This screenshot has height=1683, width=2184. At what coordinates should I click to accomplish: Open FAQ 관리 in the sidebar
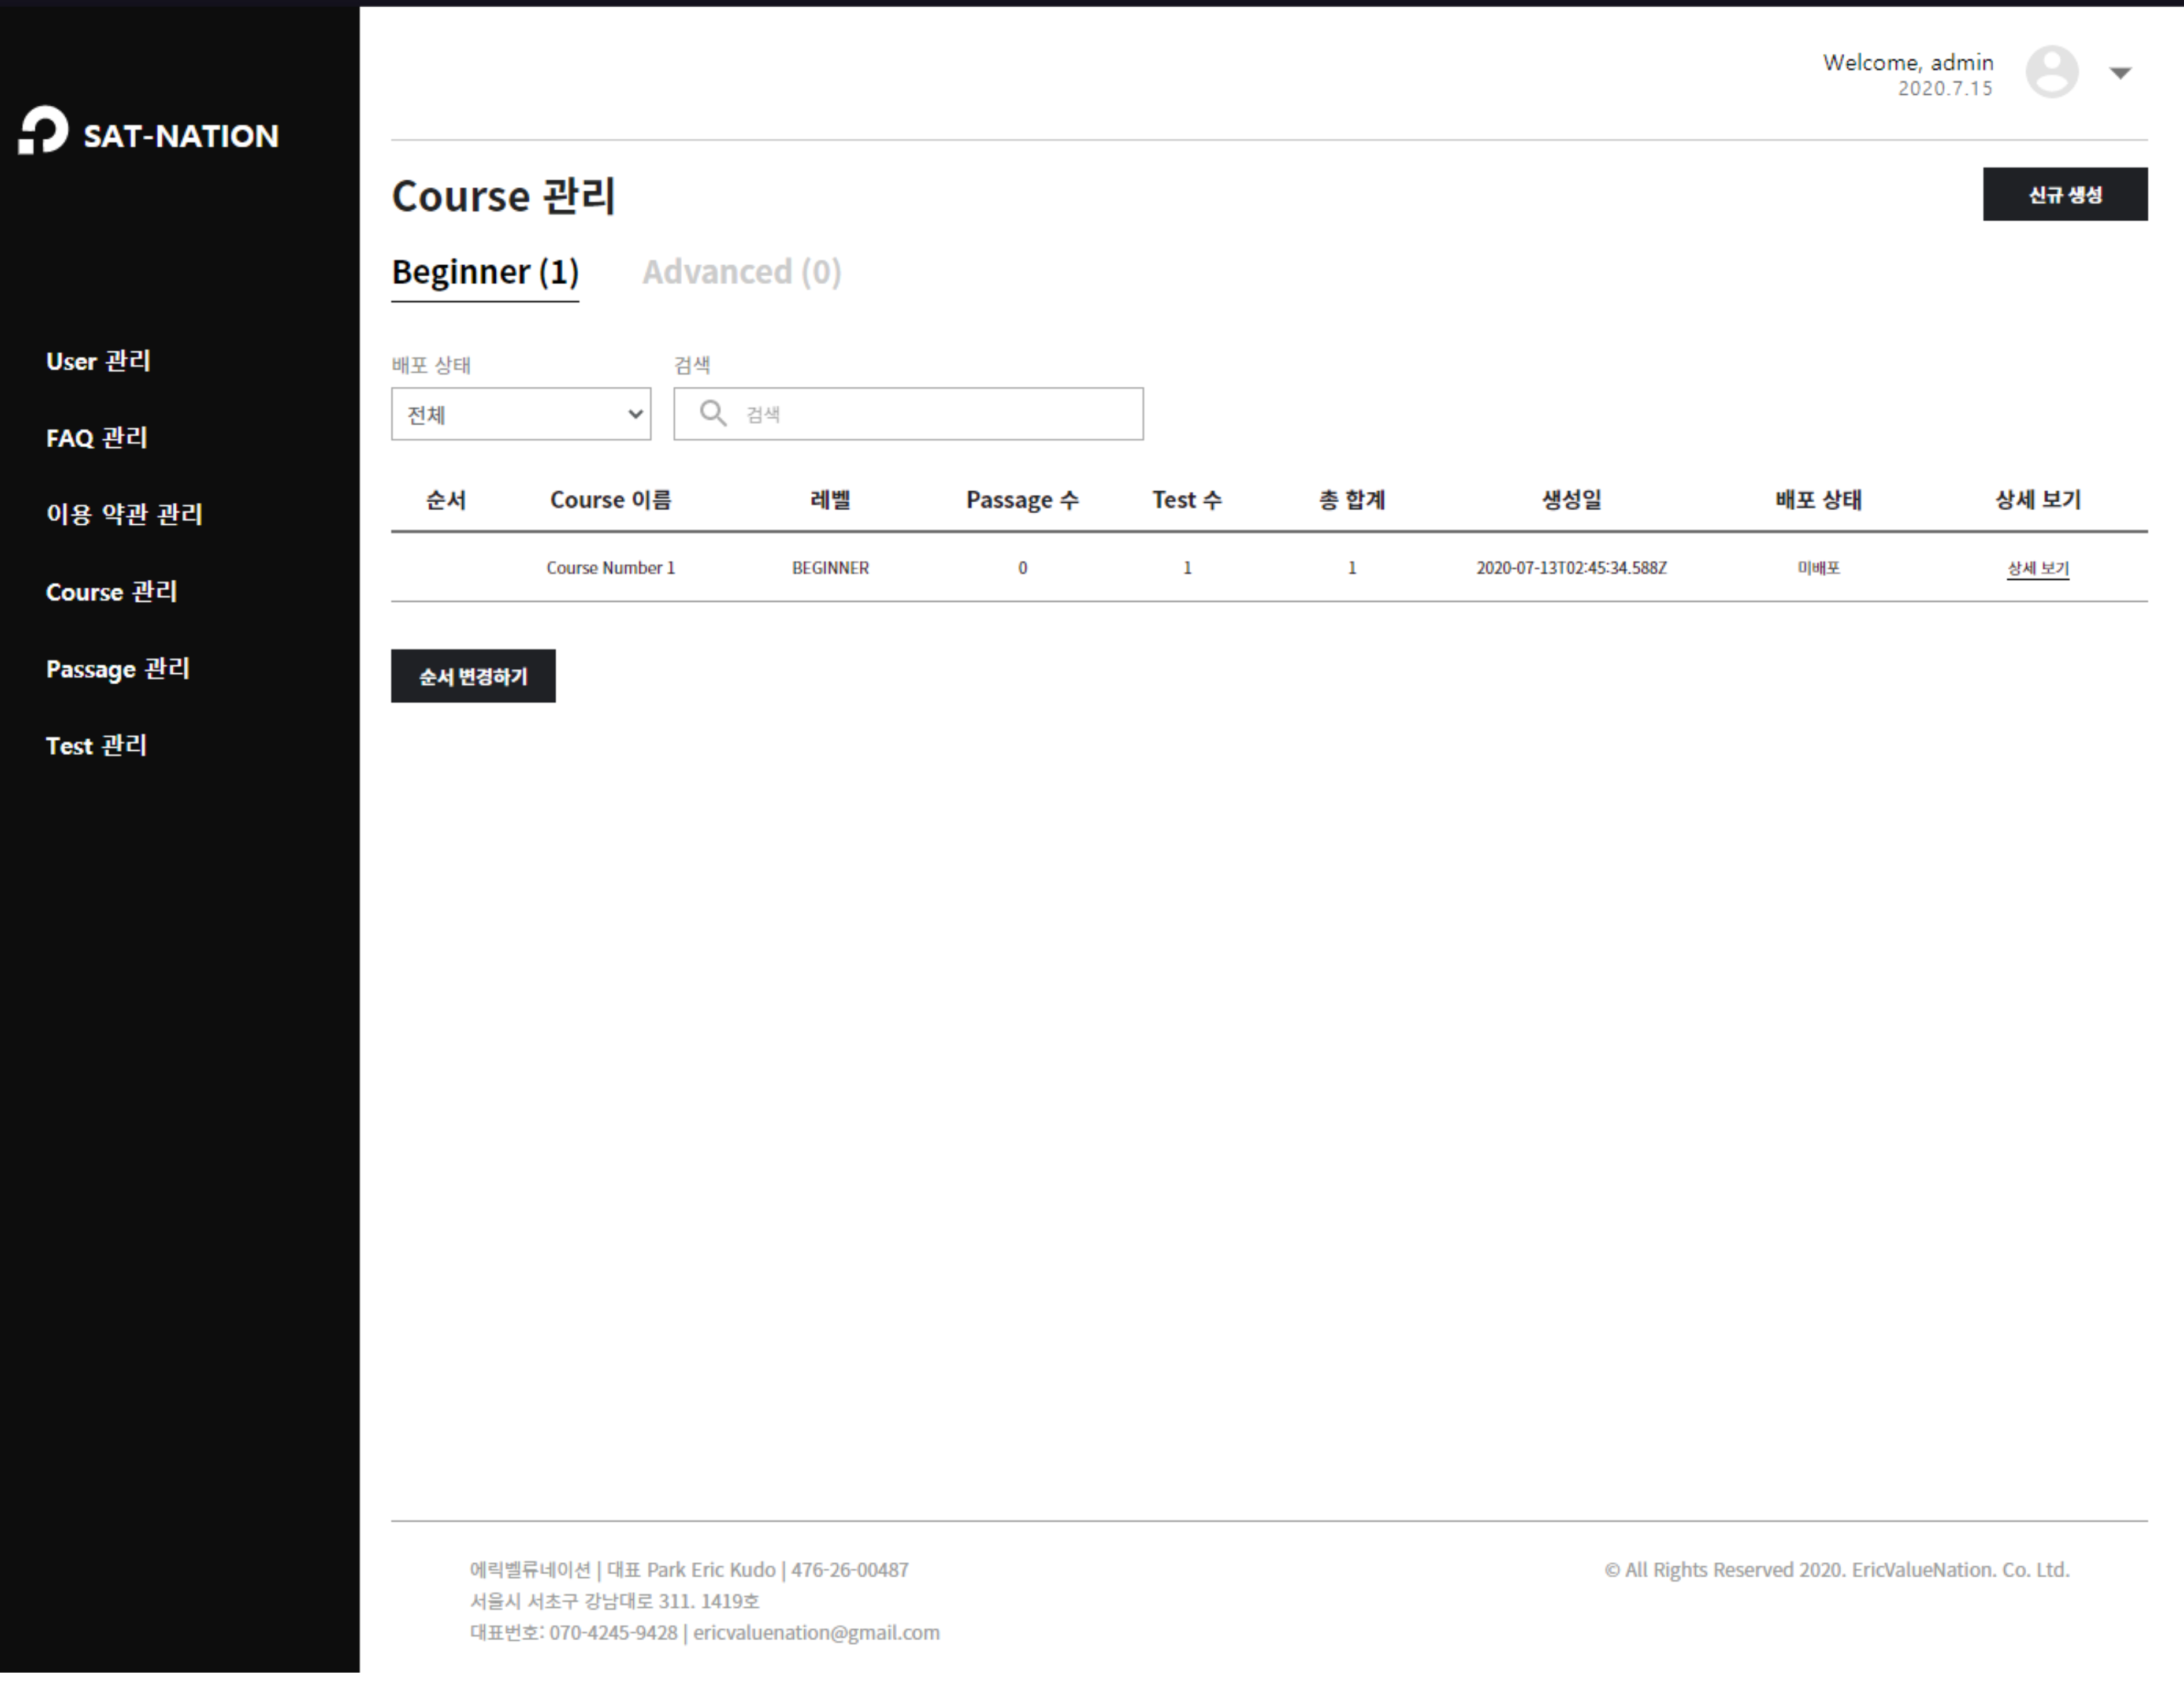click(x=96, y=438)
